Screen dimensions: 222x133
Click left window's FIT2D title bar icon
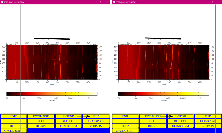[2, 2]
